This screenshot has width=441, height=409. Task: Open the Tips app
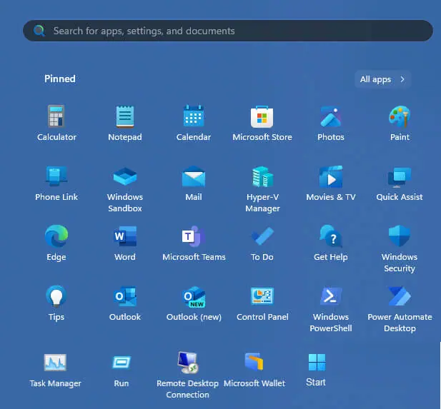pyautogui.click(x=56, y=303)
